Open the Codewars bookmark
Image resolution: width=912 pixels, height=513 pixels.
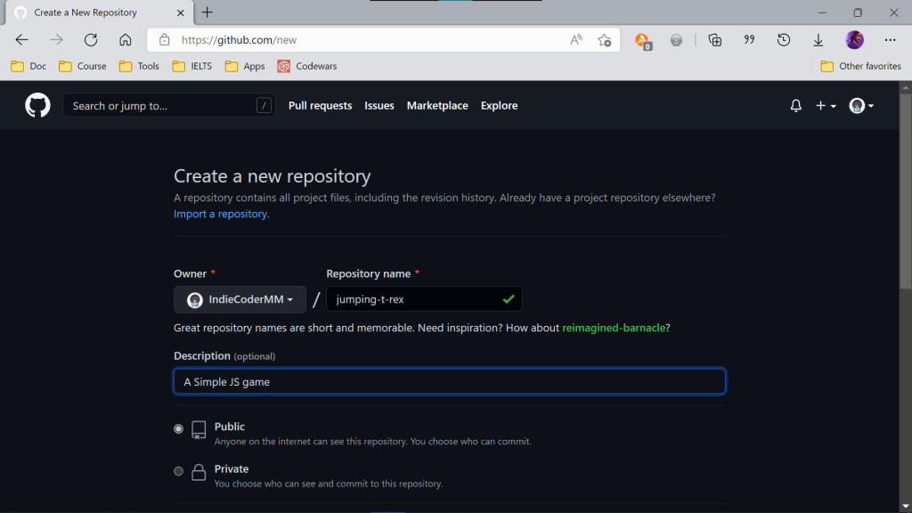307,66
